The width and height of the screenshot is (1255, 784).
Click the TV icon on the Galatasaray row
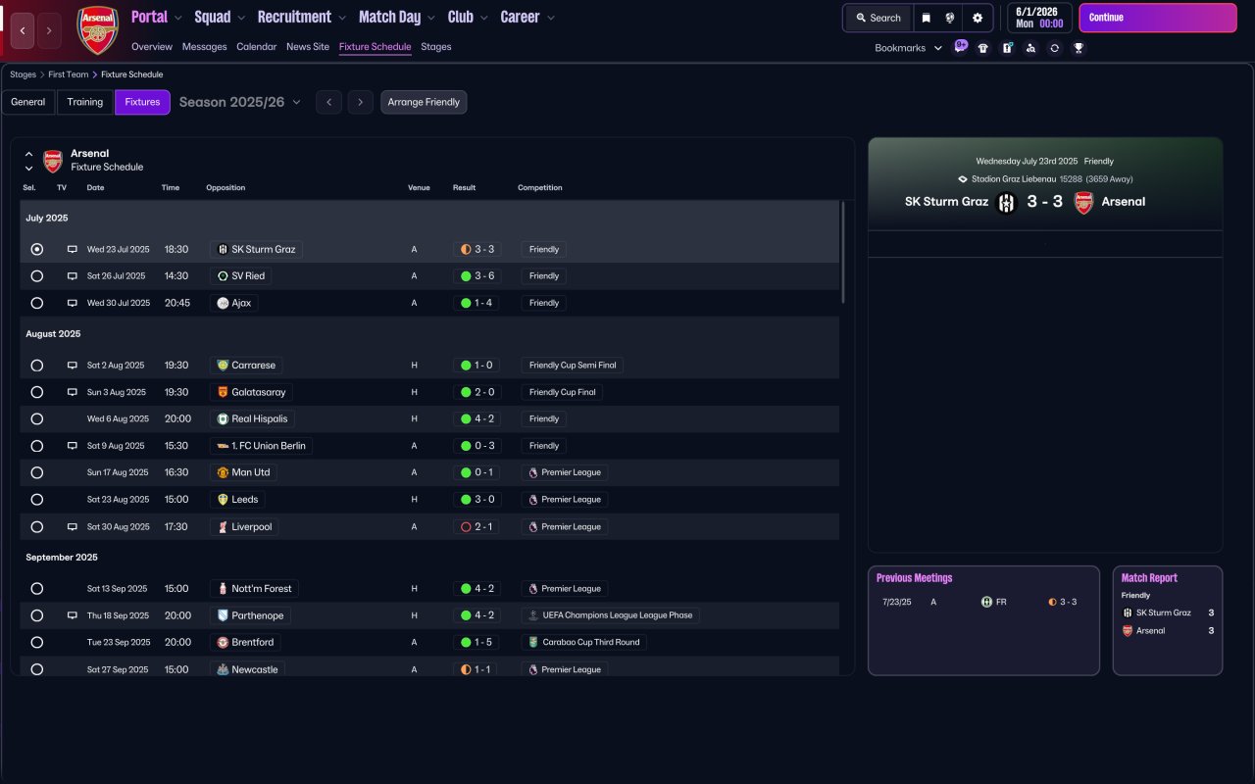[72, 392]
